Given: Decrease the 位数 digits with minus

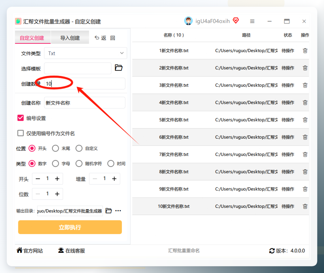Looking at the screenshot, I should [x=38, y=194].
